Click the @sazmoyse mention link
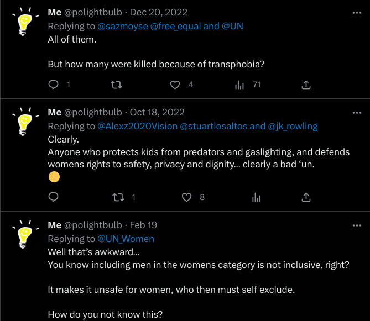This screenshot has width=370, height=321. [x=123, y=26]
